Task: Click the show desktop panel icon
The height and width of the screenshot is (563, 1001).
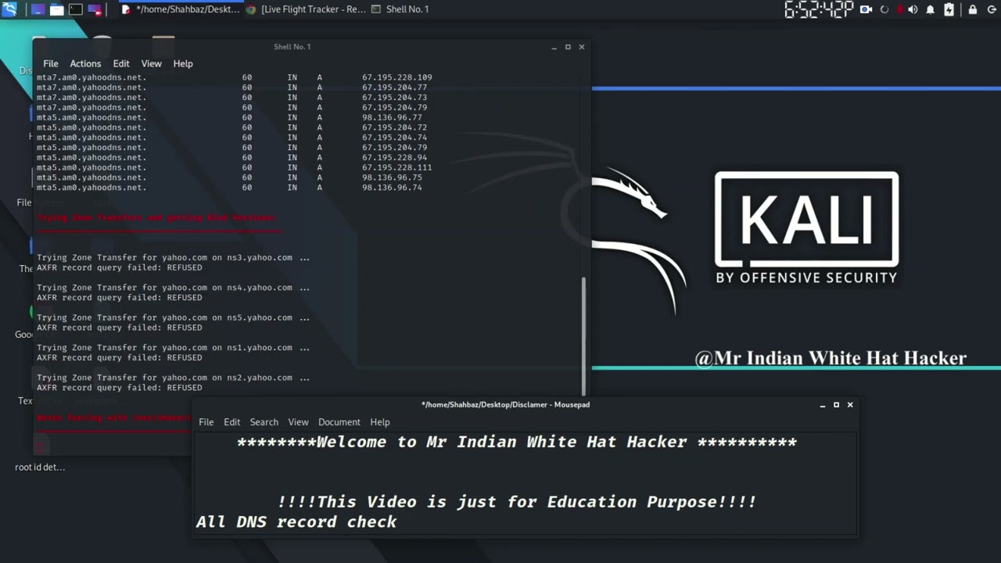Action: (x=38, y=9)
